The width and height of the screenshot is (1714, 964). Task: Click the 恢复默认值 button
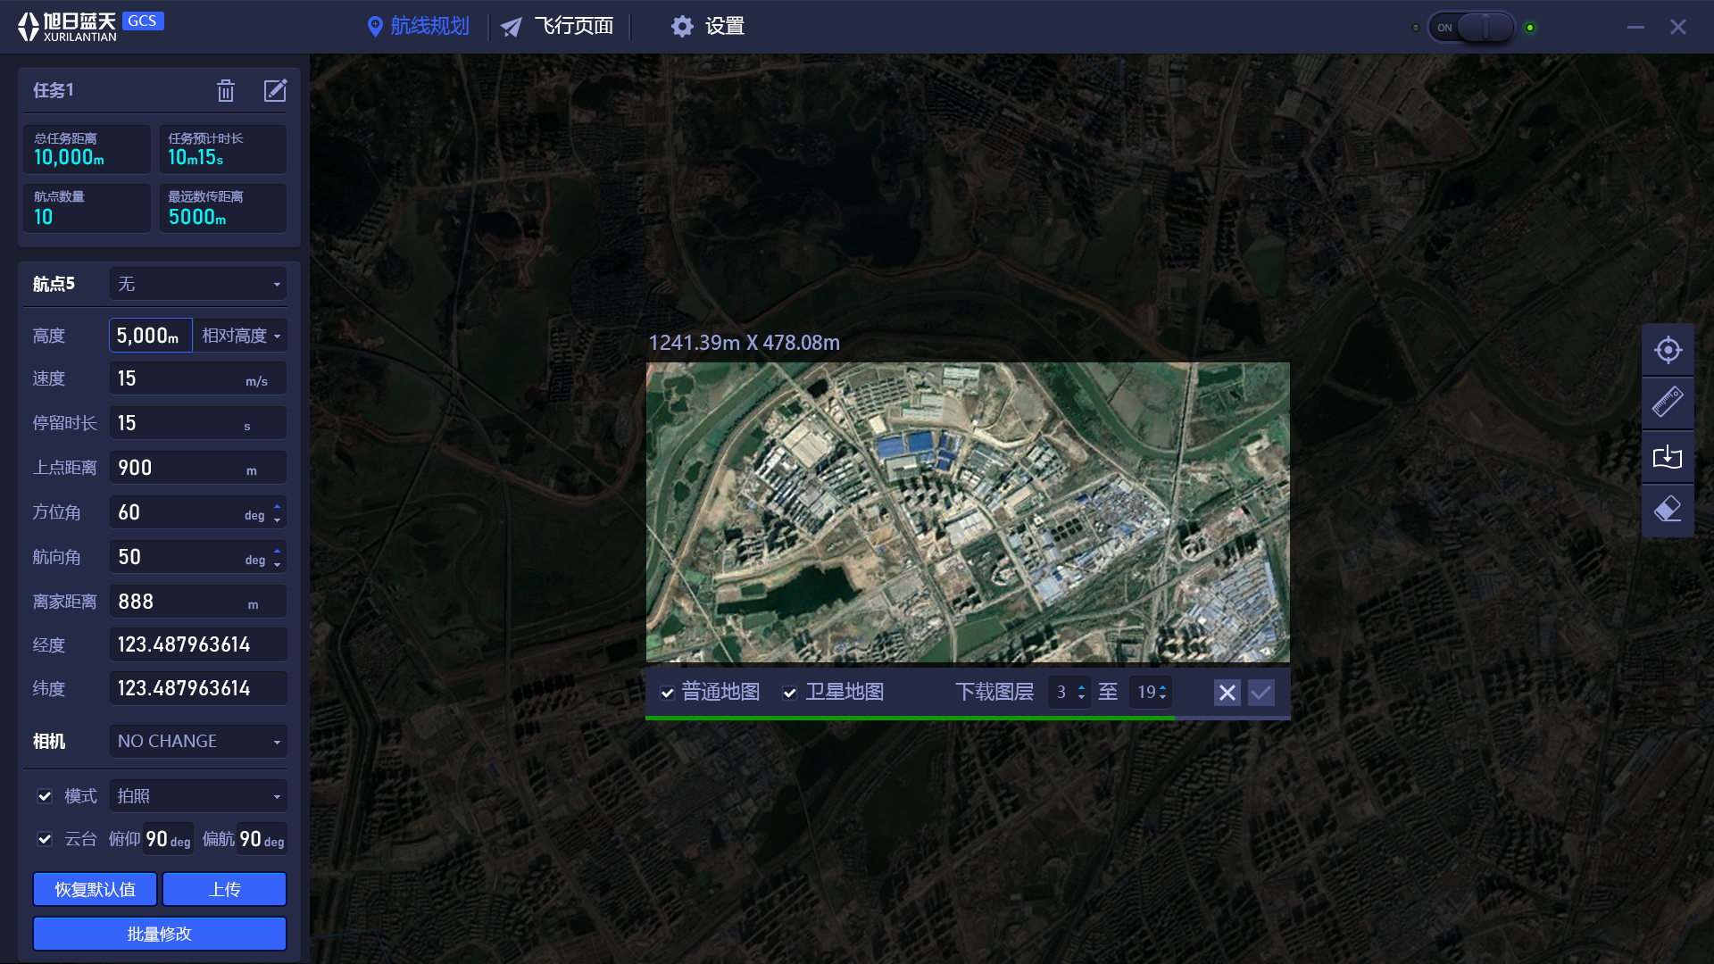click(95, 889)
